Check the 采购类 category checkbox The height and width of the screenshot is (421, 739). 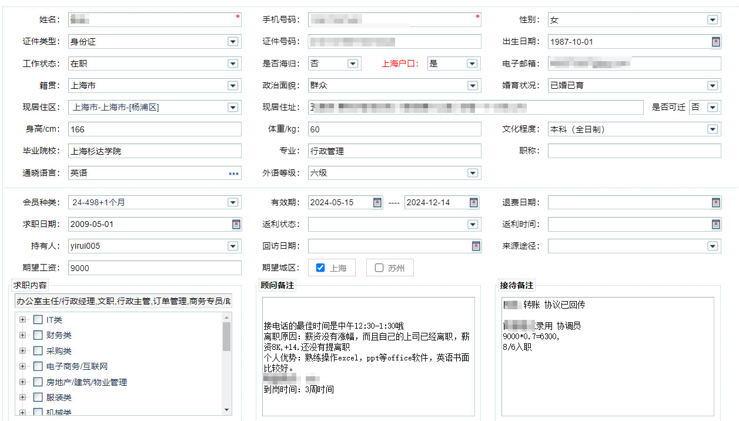pos(38,351)
